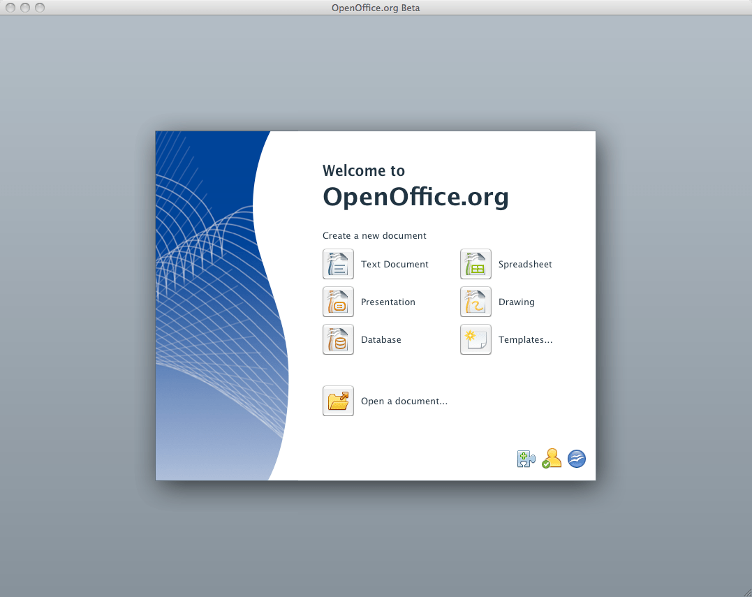This screenshot has height=597, width=752.
Task: Select the "Drawing" label
Action: [517, 302]
